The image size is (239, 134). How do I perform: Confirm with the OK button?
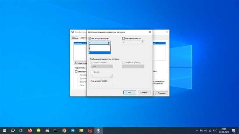pyautogui.click(x=130, y=92)
